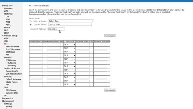The image size is (193, 109).
Task: Open Quality of Service menu item
Action: (x=12, y=68)
